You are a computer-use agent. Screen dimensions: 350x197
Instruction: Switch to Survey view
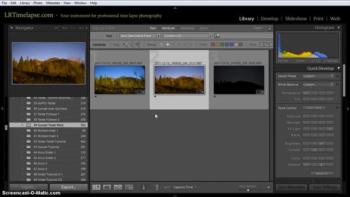(x=129, y=187)
